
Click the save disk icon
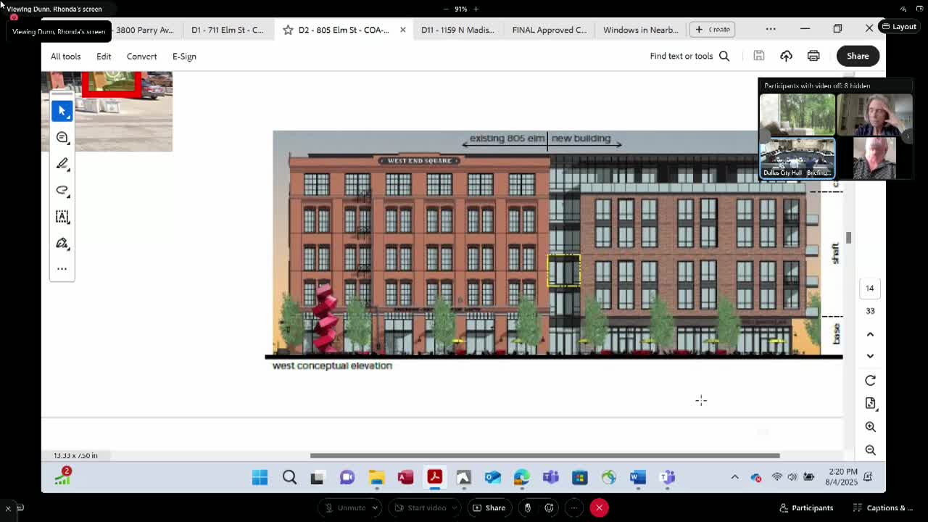[758, 56]
